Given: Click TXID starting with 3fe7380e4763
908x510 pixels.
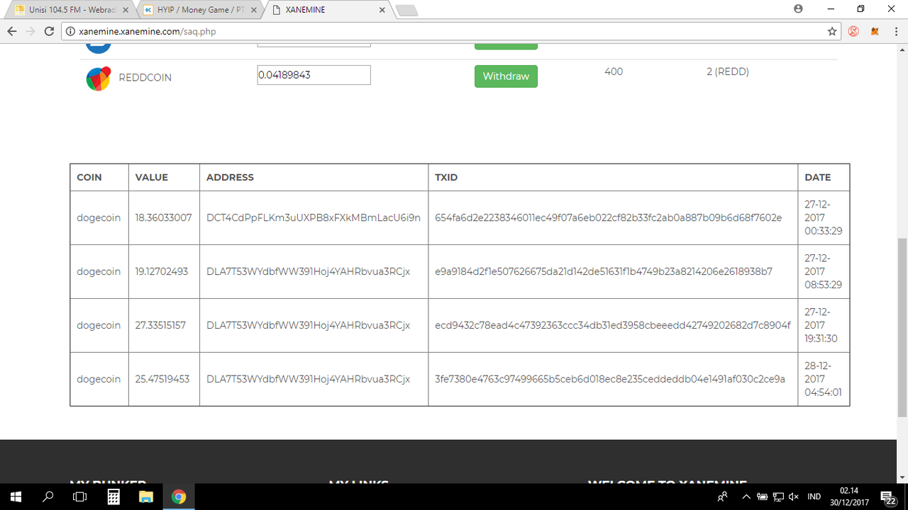Looking at the screenshot, I should point(610,379).
